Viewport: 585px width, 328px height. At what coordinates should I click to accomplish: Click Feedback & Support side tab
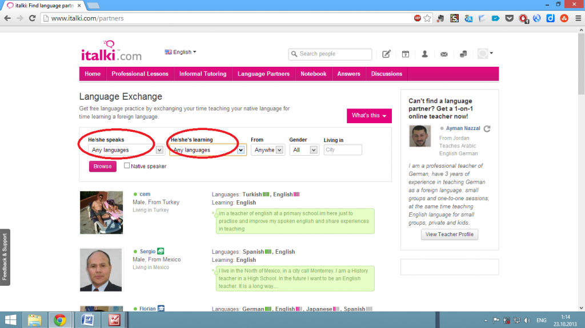[x=5, y=257]
